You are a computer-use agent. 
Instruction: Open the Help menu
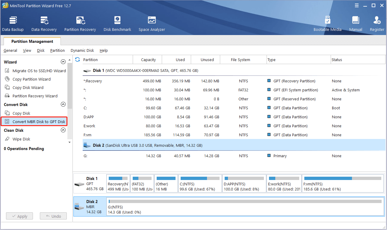point(104,51)
